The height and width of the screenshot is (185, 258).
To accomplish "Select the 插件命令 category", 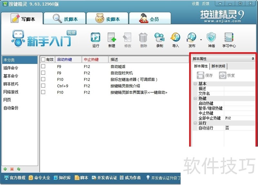I will (20, 68).
